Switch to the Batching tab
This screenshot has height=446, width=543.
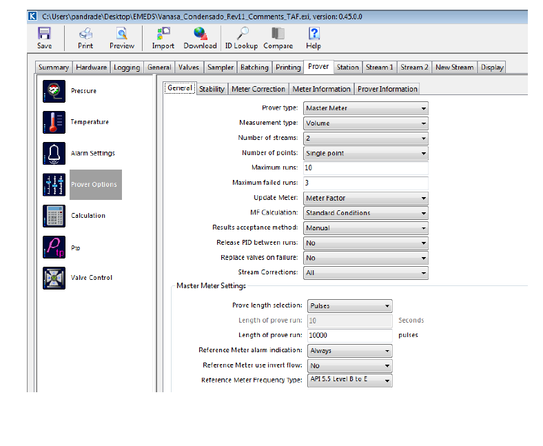tap(254, 68)
